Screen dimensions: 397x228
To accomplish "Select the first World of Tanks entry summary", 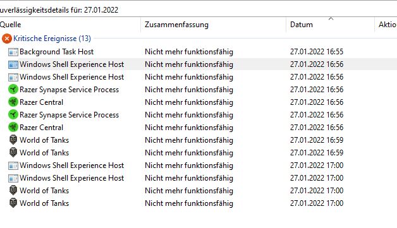I will pos(189,140).
